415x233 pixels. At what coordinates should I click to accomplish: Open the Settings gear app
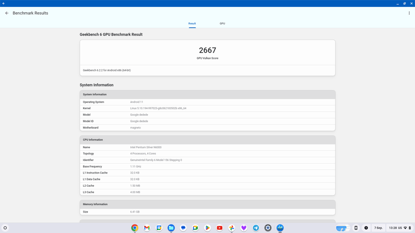click(x=268, y=228)
